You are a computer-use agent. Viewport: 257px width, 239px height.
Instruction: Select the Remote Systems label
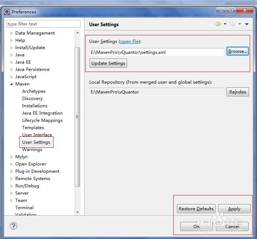(33, 179)
